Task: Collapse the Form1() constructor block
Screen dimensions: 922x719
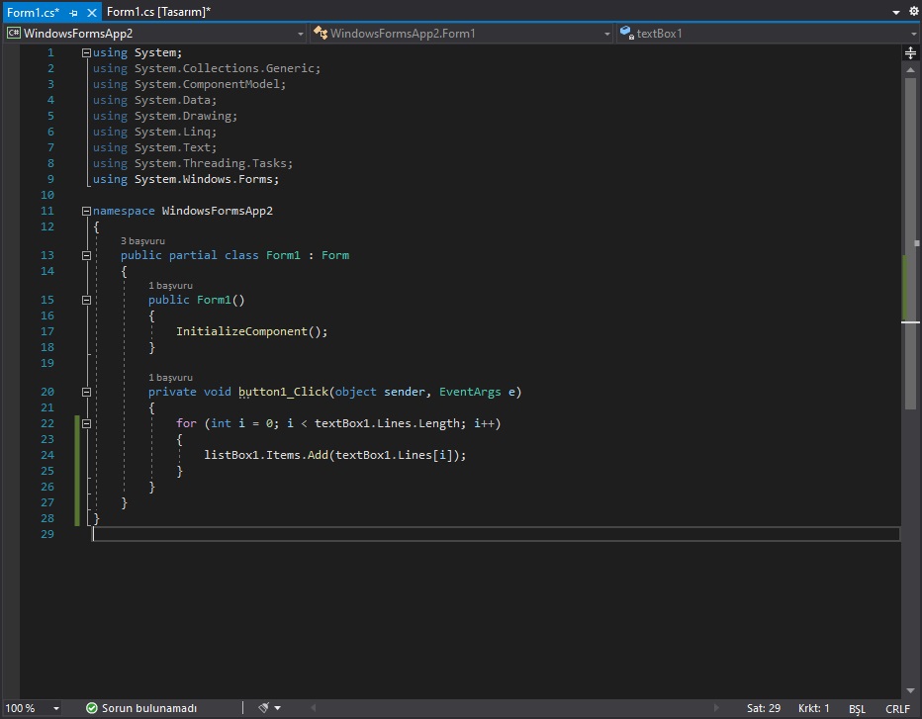Action: click(x=86, y=301)
